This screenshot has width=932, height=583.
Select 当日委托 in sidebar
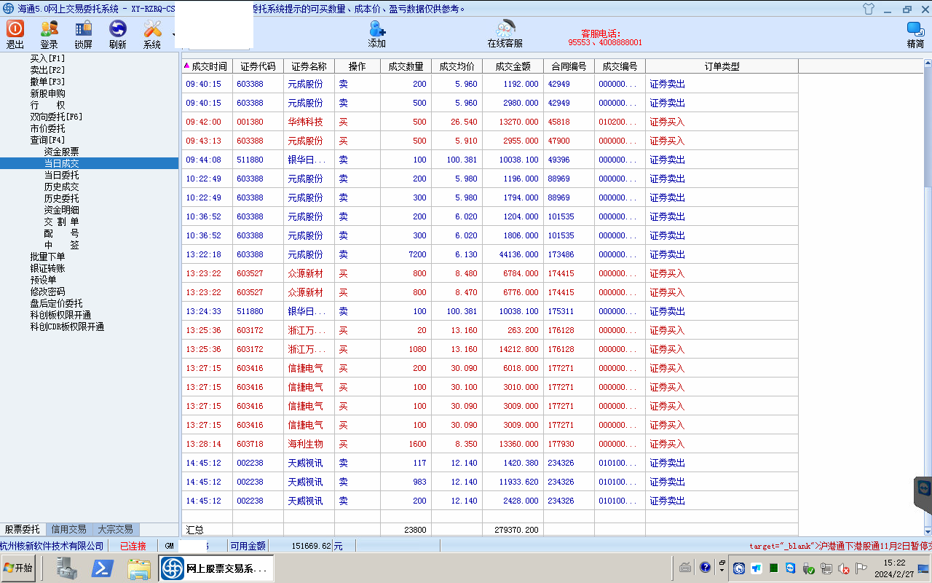coord(61,175)
